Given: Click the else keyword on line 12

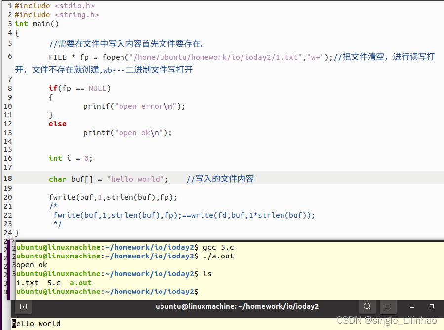Looking at the screenshot, I should tap(57, 124).
